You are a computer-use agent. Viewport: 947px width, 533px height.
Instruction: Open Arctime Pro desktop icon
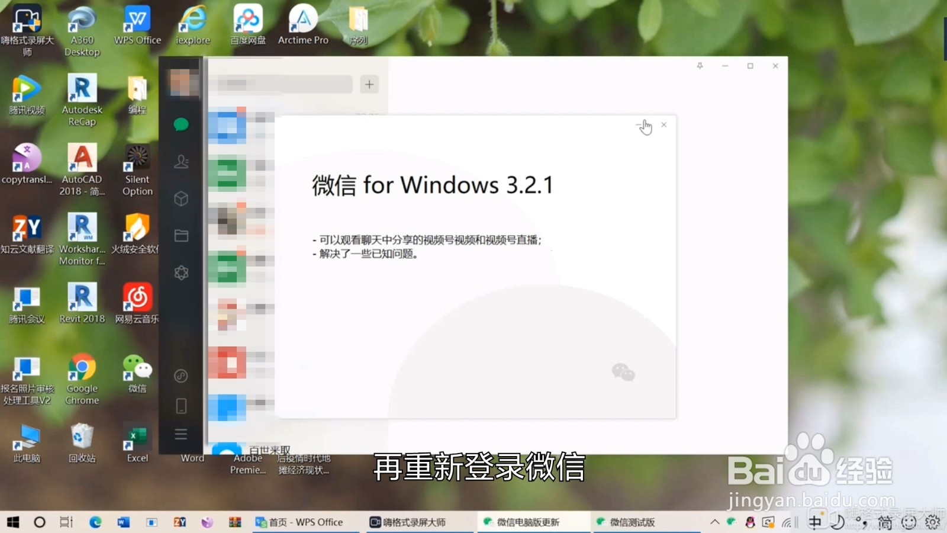(x=303, y=25)
